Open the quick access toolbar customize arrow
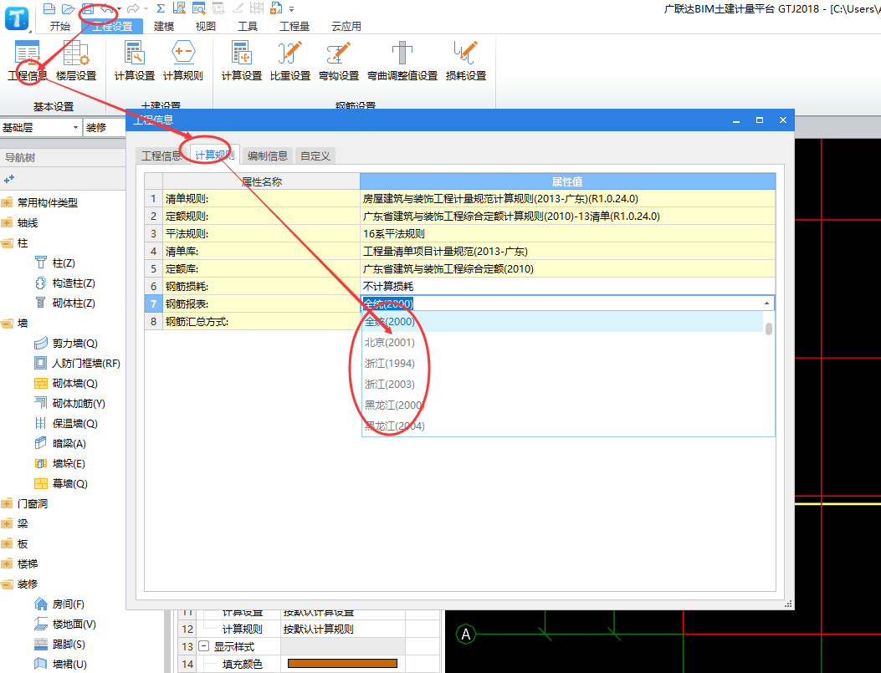881x673 pixels. (x=292, y=9)
